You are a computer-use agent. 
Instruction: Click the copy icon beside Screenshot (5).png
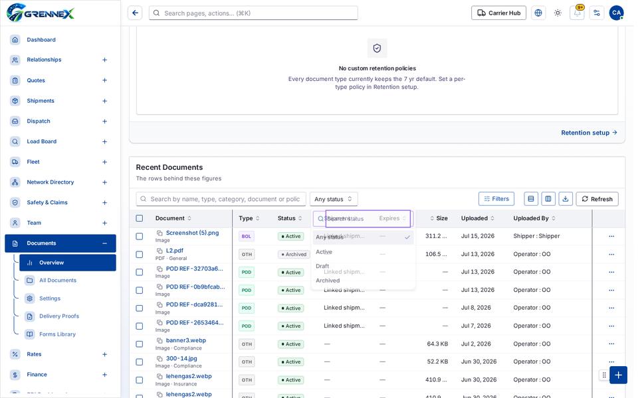point(159,233)
